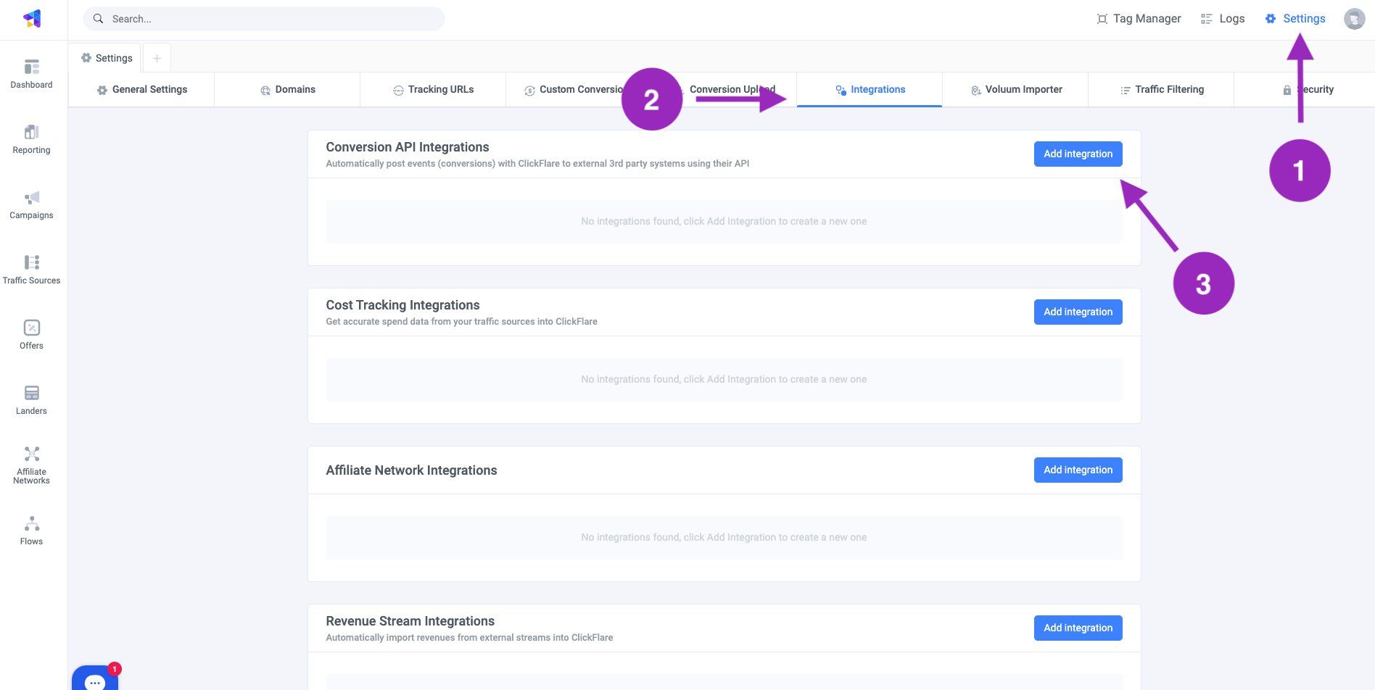
Task: Click 'Automatically post events' description text
Action: pos(537,164)
